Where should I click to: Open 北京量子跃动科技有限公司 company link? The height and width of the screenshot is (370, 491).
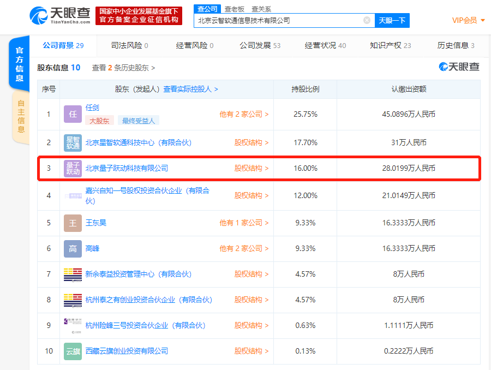tap(127, 169)
